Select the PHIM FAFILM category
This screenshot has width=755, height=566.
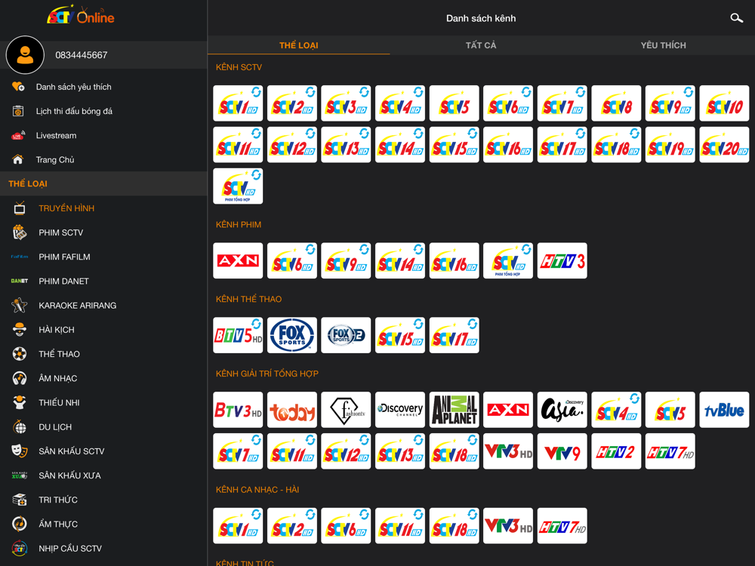[103, 257]
